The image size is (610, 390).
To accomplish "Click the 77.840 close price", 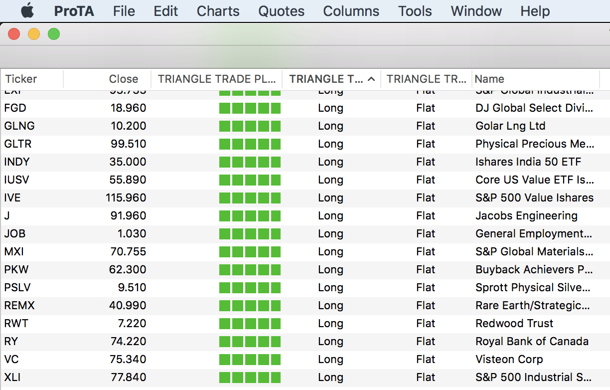I will point(129,377).
